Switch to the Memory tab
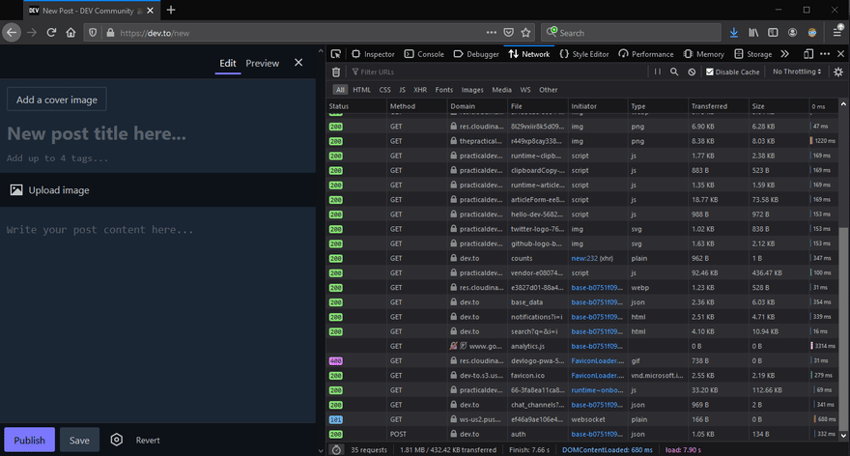The height and width of the screenshot is (456, 850). tap(703, 54)
